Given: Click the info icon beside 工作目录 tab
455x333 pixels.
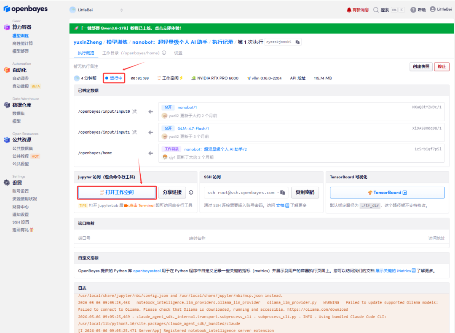Looking at the screenshot, I should [164, 53].
